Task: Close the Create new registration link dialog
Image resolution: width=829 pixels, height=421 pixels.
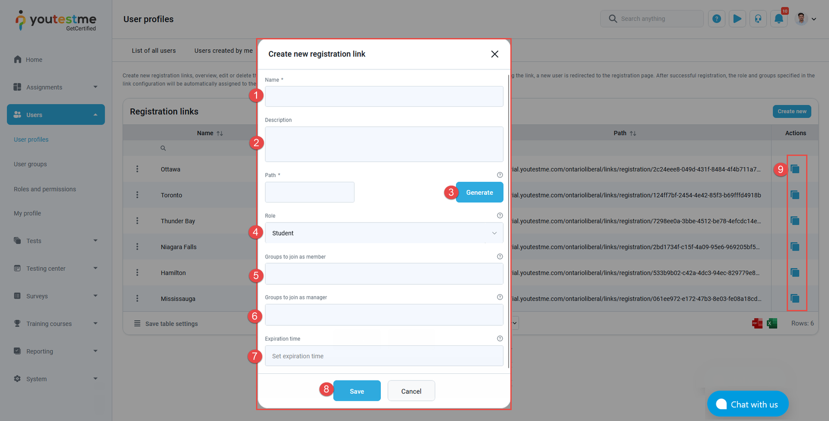Action: (x=494, y=54)
